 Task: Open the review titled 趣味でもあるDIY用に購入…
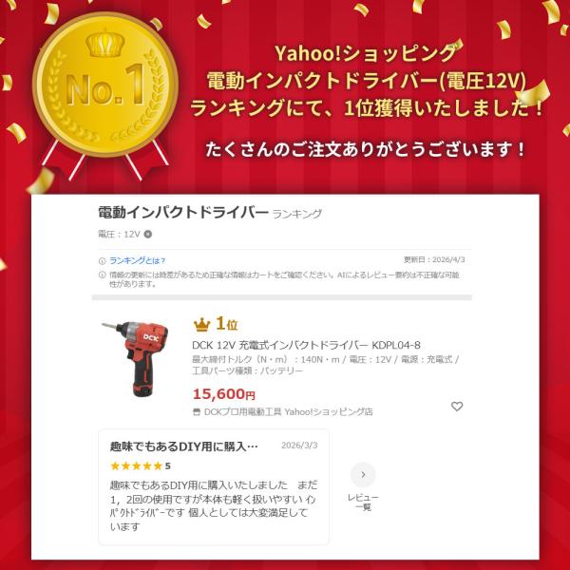coord(184,446)
